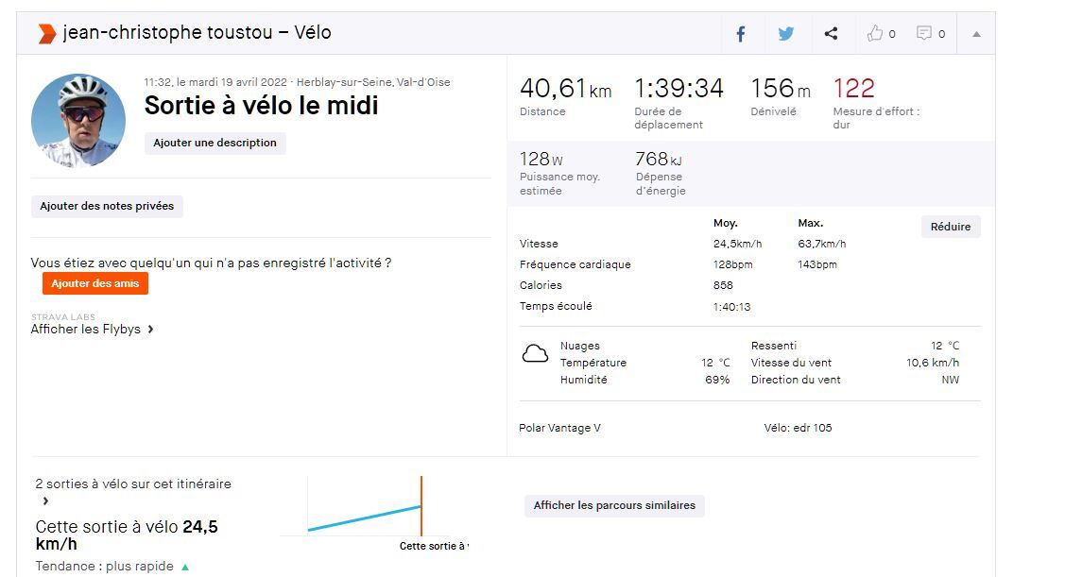Click the Réduire button

coord(951,227)
